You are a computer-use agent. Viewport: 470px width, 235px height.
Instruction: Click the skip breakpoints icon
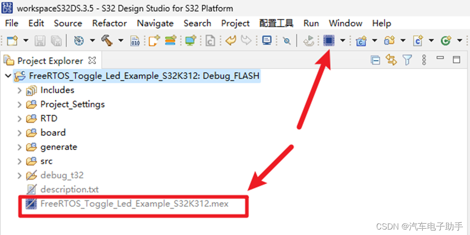[287, 40]
